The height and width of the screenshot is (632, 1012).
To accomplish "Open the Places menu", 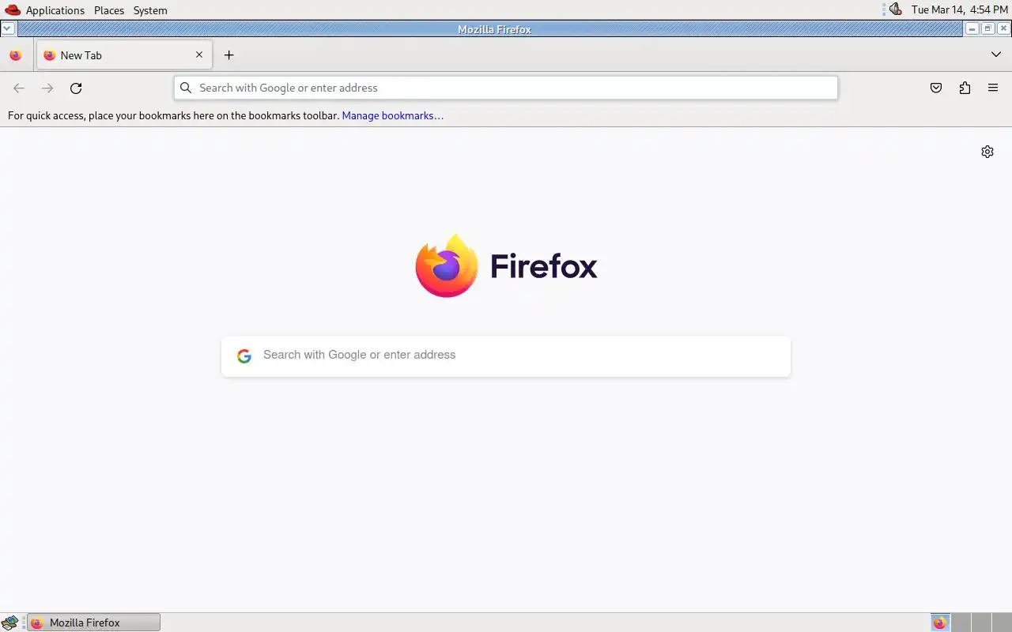I will 109,10.
